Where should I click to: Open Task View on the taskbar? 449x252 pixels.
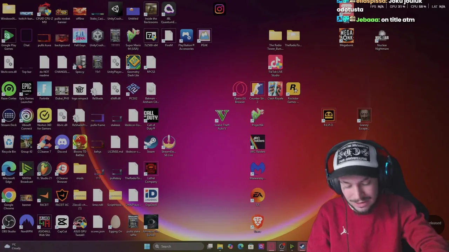point(210,246)
